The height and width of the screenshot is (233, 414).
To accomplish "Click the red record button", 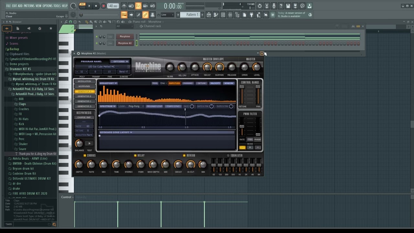I will coord(103,6).
